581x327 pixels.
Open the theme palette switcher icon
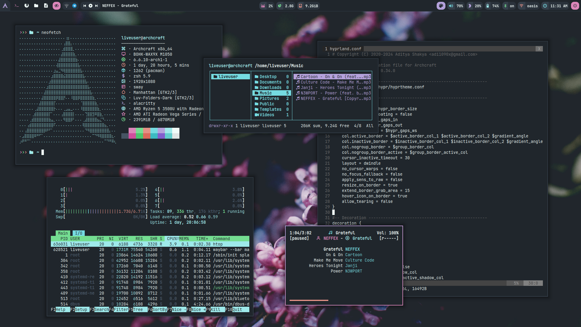click(x=441, y=6)
